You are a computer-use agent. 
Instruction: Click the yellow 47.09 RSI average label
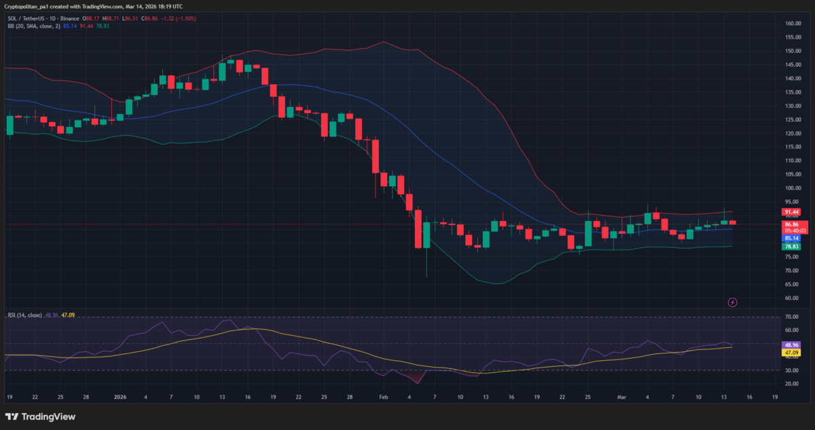coord(791,353)
